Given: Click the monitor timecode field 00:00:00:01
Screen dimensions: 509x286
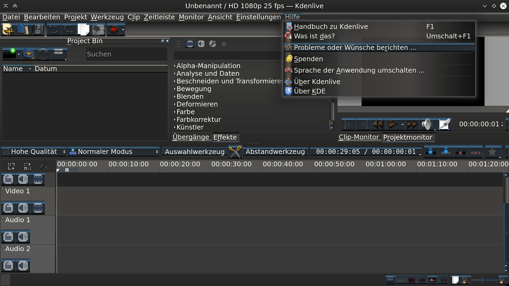Looking at the screenshot, I should [479, 124].
